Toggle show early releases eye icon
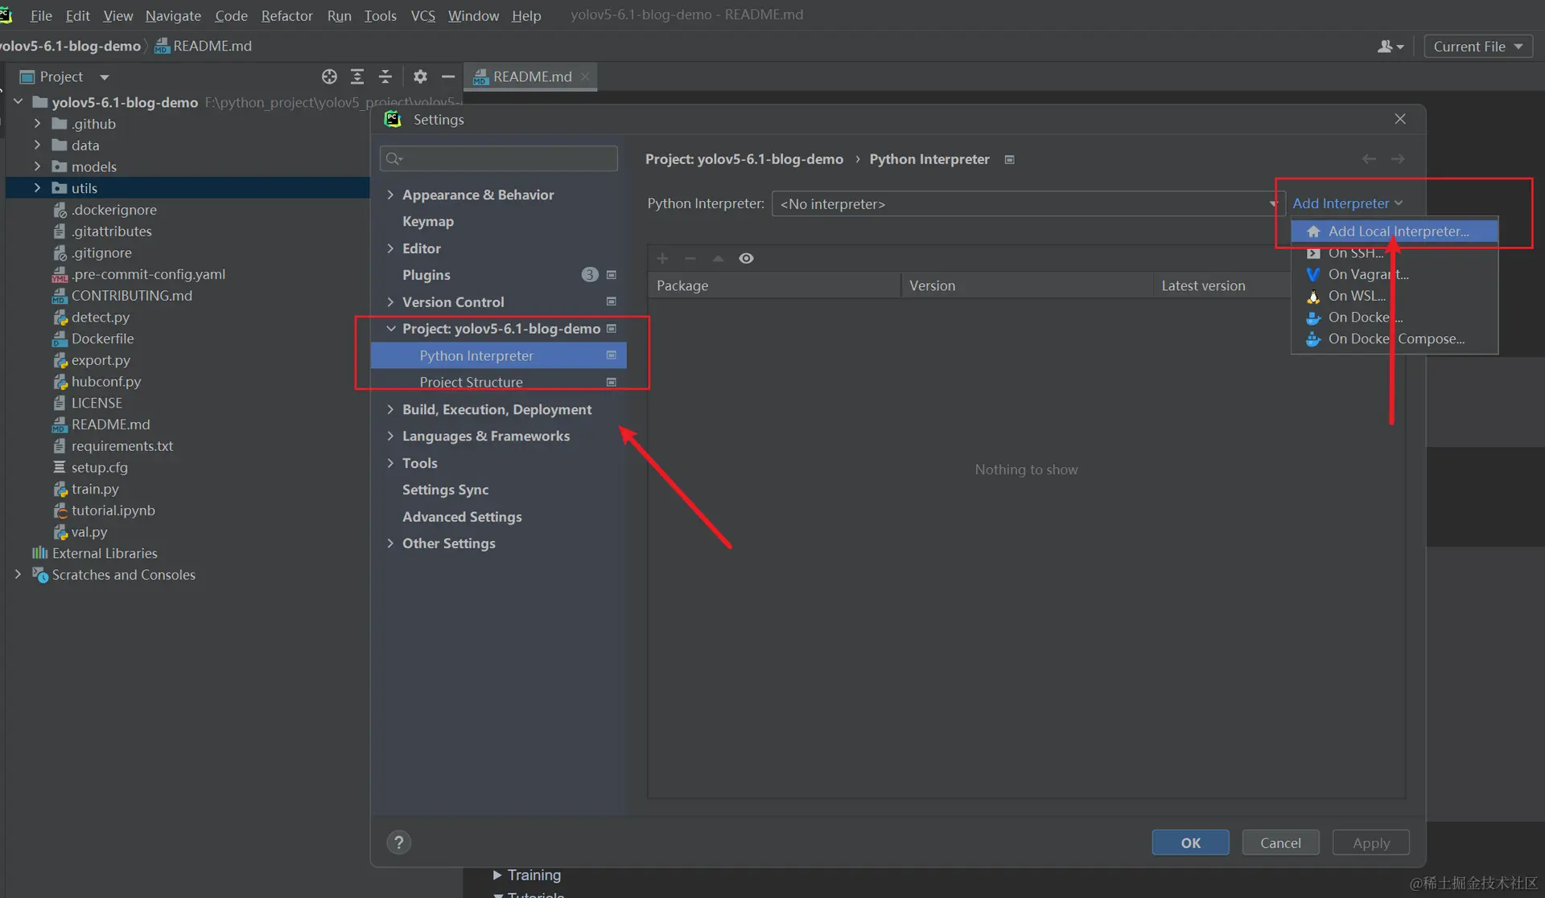This screenshot has width=1545, height=898. pyautogui.click(x=746, y=258)
